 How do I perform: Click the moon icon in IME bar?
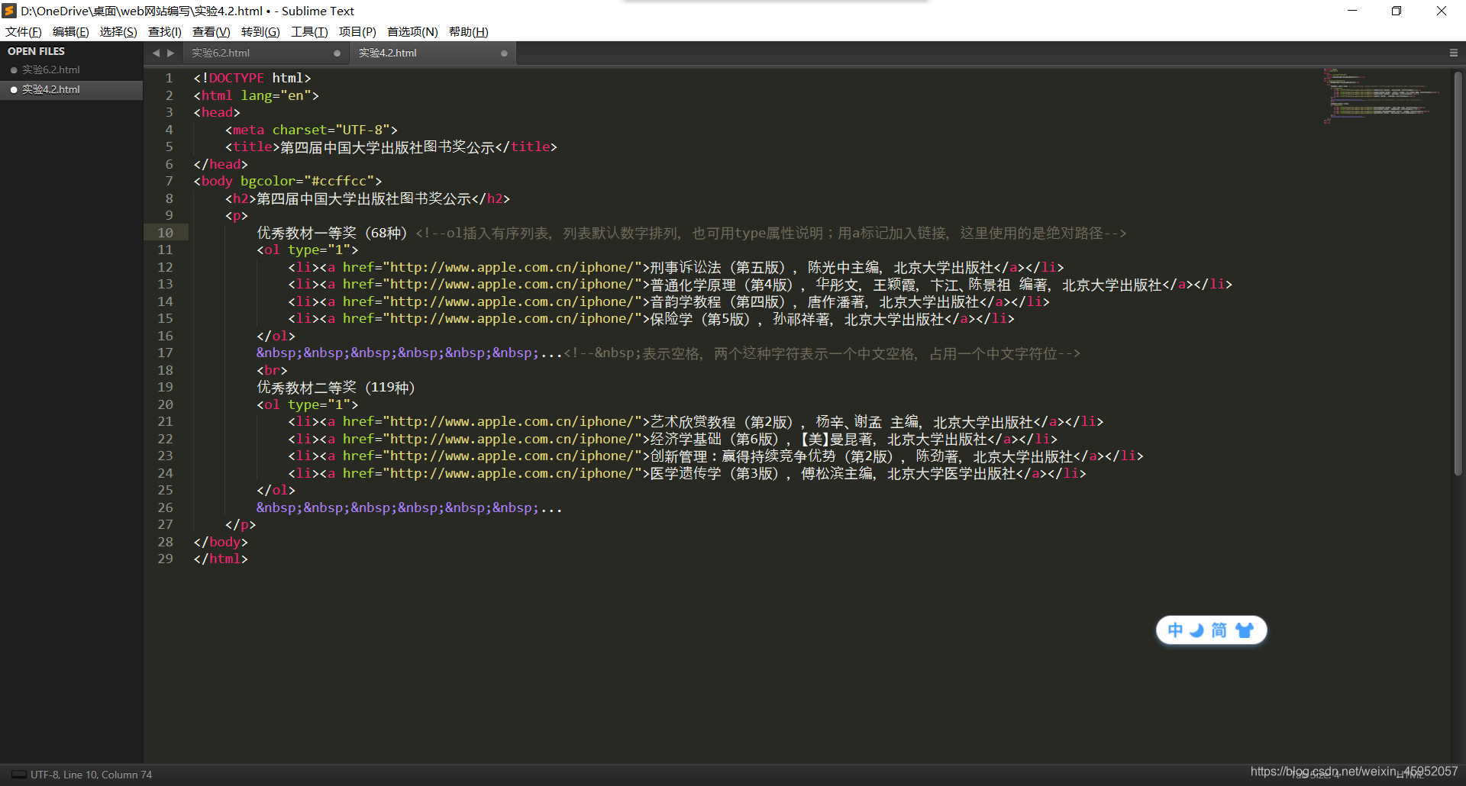[x=1197, y=630]
